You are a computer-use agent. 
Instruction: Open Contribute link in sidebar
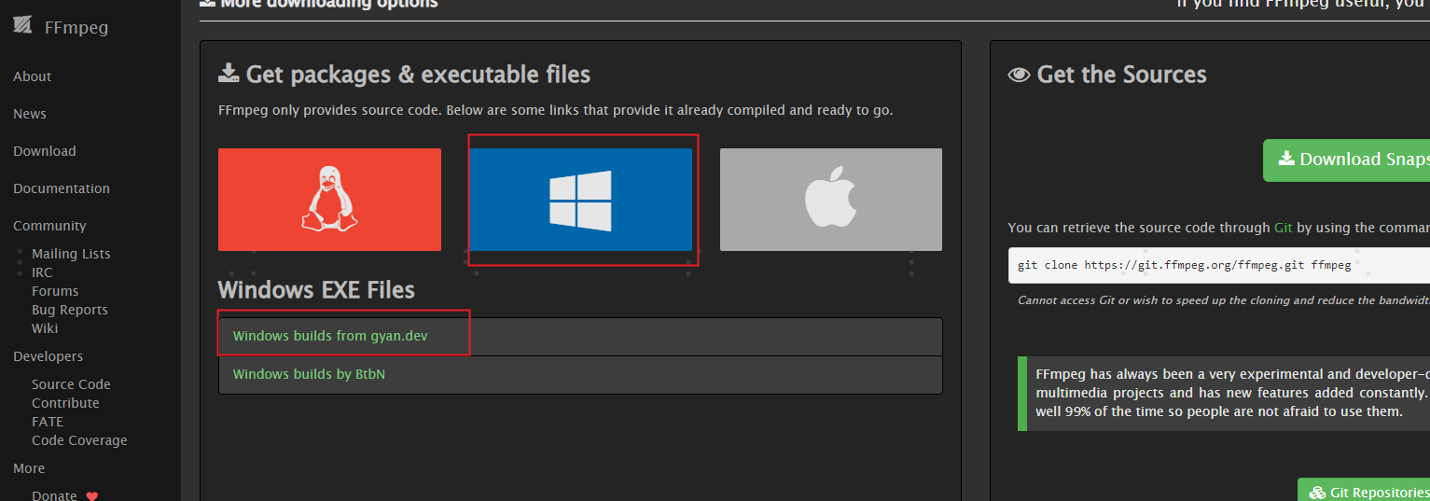[x=65, y=403]
